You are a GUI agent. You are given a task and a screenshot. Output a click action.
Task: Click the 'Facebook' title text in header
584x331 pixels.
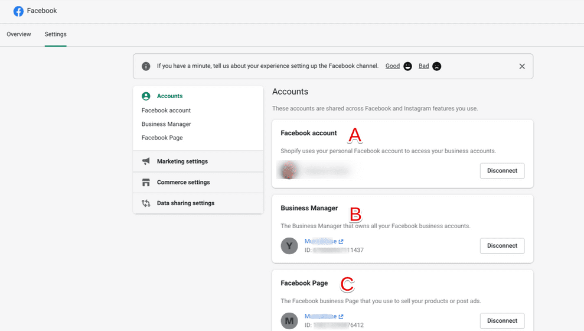[42, 11]
